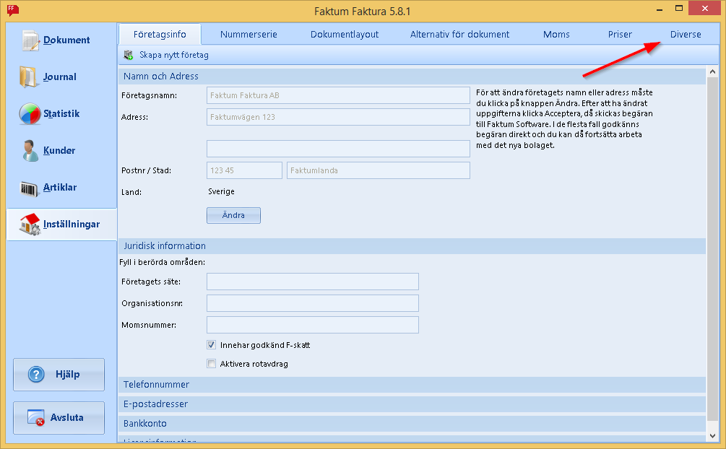Open the Kunder person icon
The width and height of the screenshot is (726, 449).
coord(30,150)
